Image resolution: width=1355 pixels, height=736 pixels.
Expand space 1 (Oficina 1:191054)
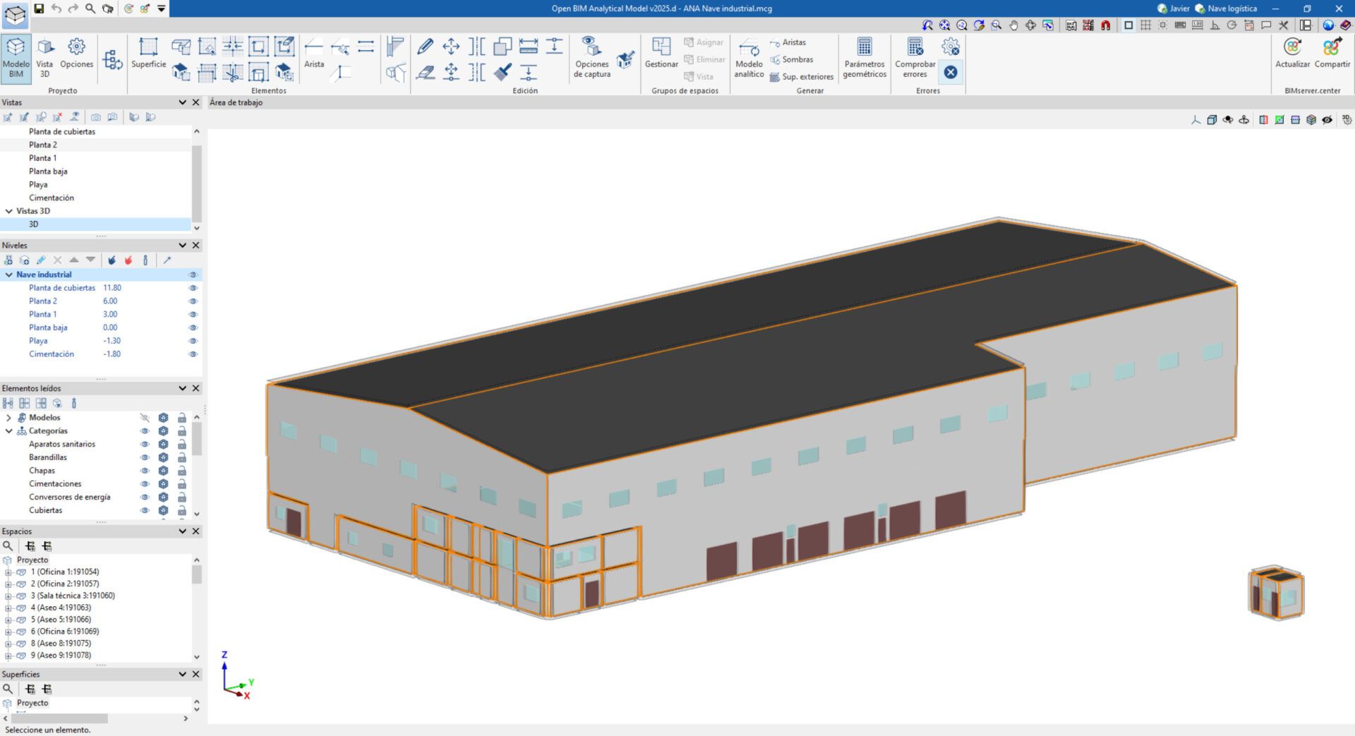8,572
